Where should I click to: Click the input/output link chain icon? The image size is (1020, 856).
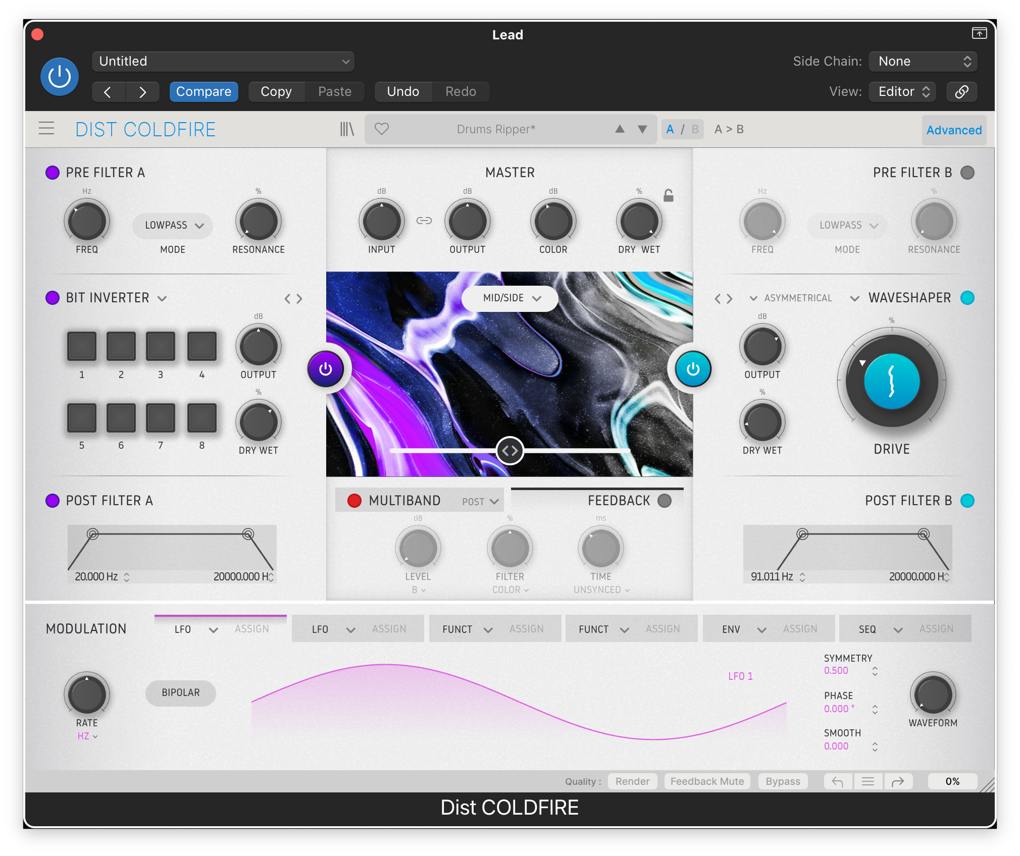click(424, 221)
